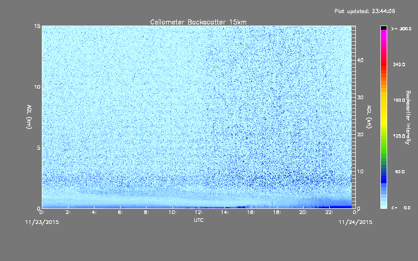Image resolution: width=418 pixels, height=261 pixels.
Task: Click the '22:' hour tick label
Action: tap(329, 212)
